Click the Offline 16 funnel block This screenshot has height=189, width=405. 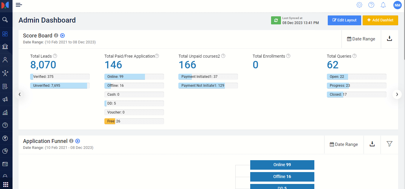point(282,177)
